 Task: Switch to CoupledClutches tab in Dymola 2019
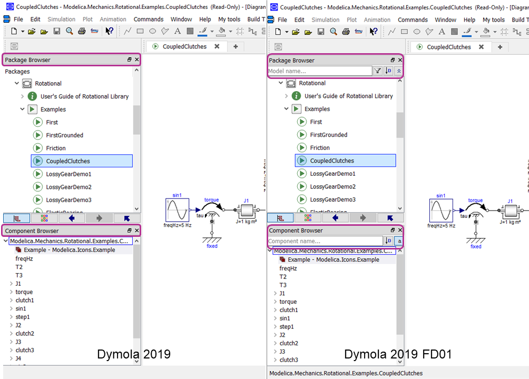point(184,46)
